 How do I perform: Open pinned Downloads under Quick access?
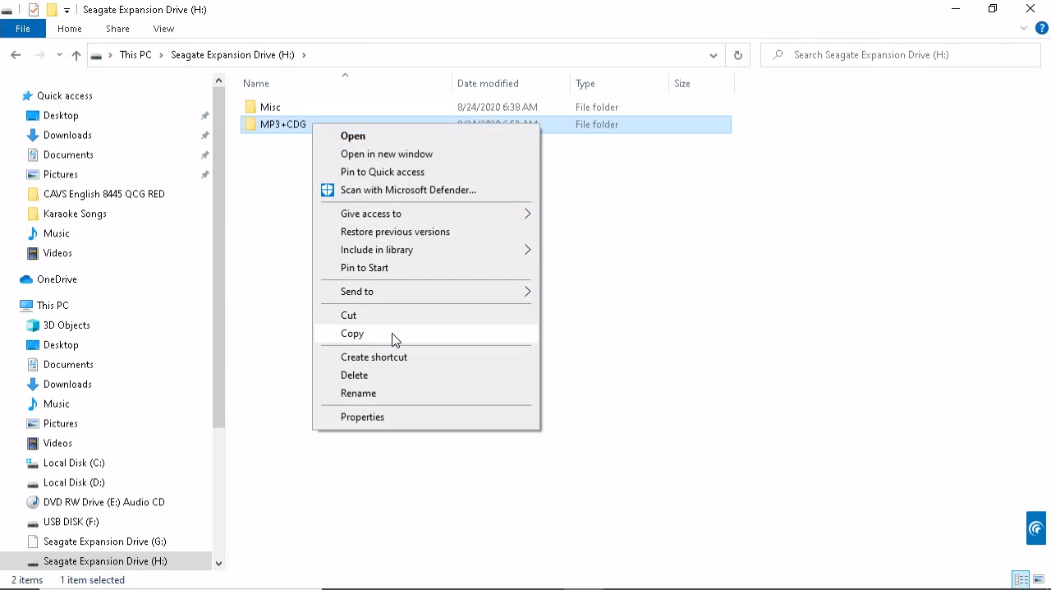[67, 136]
